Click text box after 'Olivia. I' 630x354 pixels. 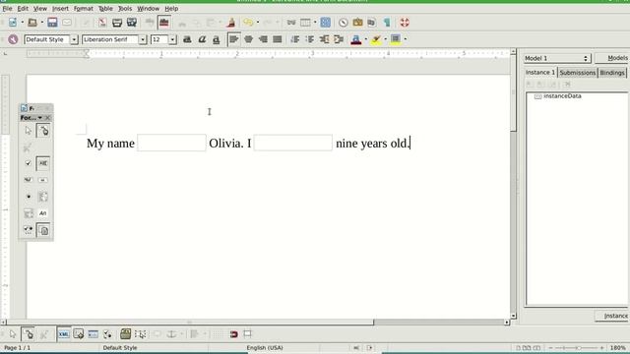(293, 143)
